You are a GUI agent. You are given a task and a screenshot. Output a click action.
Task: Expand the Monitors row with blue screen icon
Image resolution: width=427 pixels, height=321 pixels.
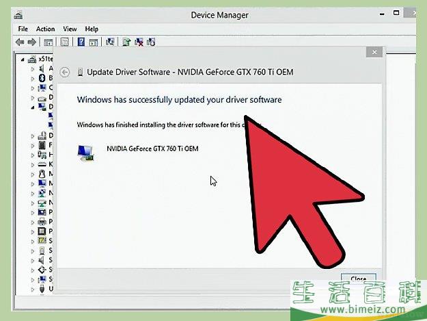[33, 184]
